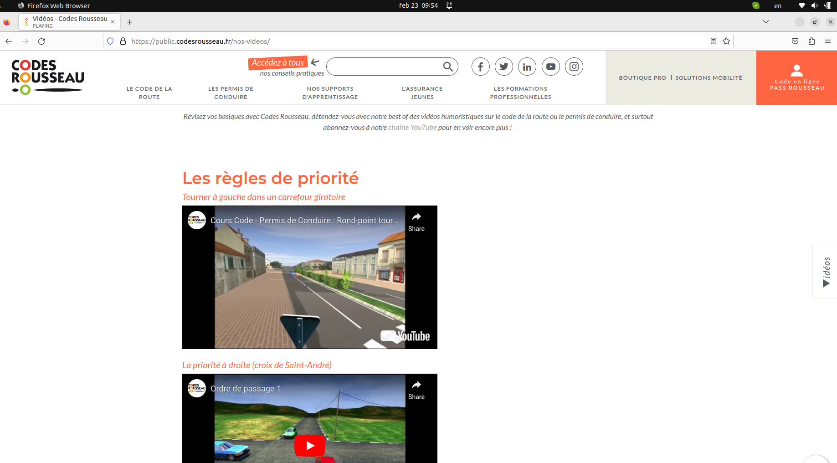
Task: Open the Instagram profile icon
Action: 574,67
